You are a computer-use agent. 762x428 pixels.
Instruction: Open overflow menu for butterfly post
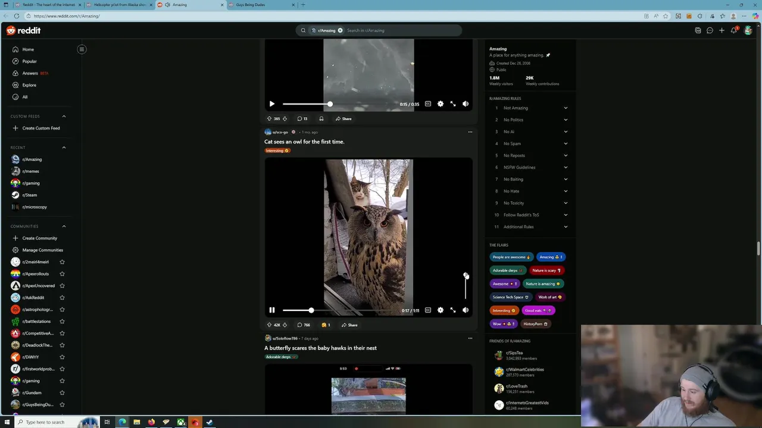point(470,338)
